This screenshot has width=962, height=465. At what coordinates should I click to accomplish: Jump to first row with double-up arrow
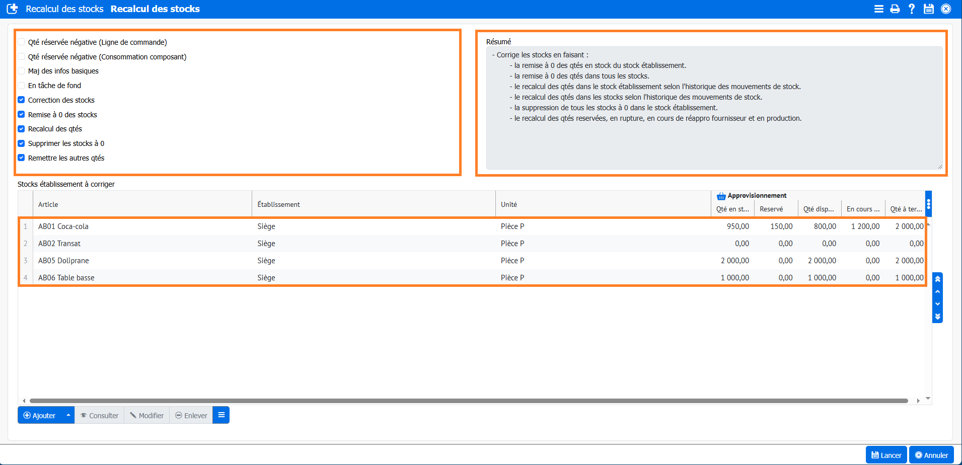937,279
